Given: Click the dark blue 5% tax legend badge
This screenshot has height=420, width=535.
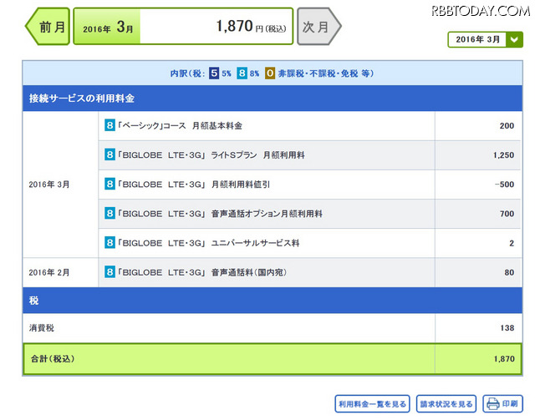Looking at the screenshot, I should tap(214, 73).
